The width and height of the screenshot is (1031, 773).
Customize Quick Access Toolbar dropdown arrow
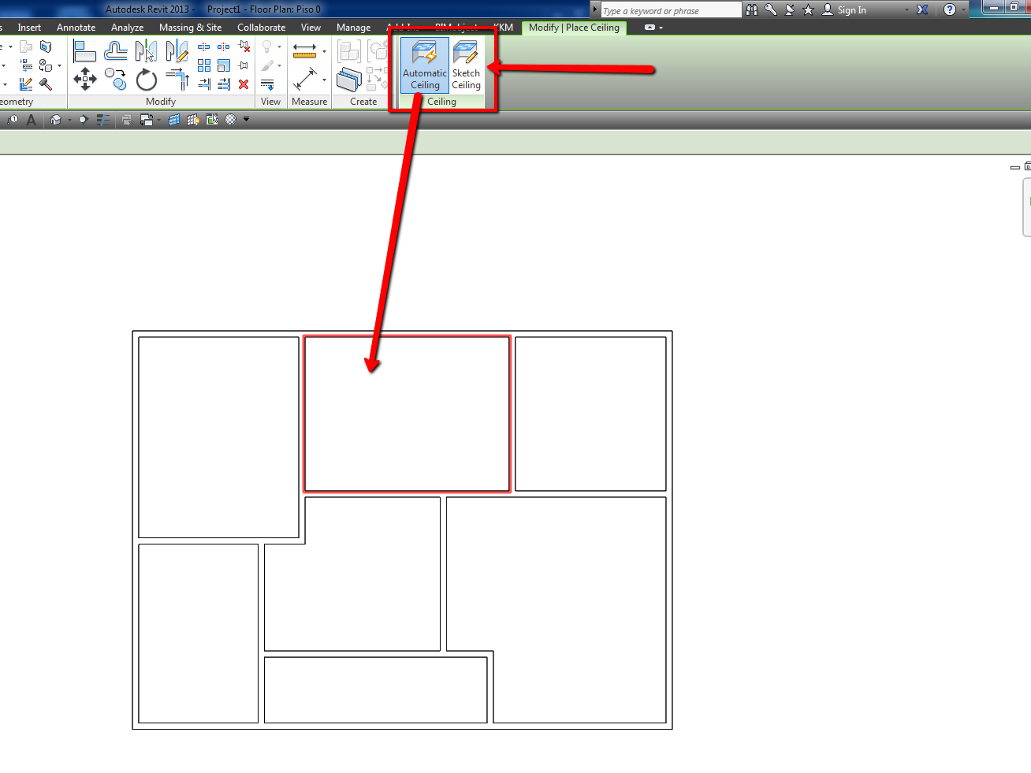tap(246, 120)
